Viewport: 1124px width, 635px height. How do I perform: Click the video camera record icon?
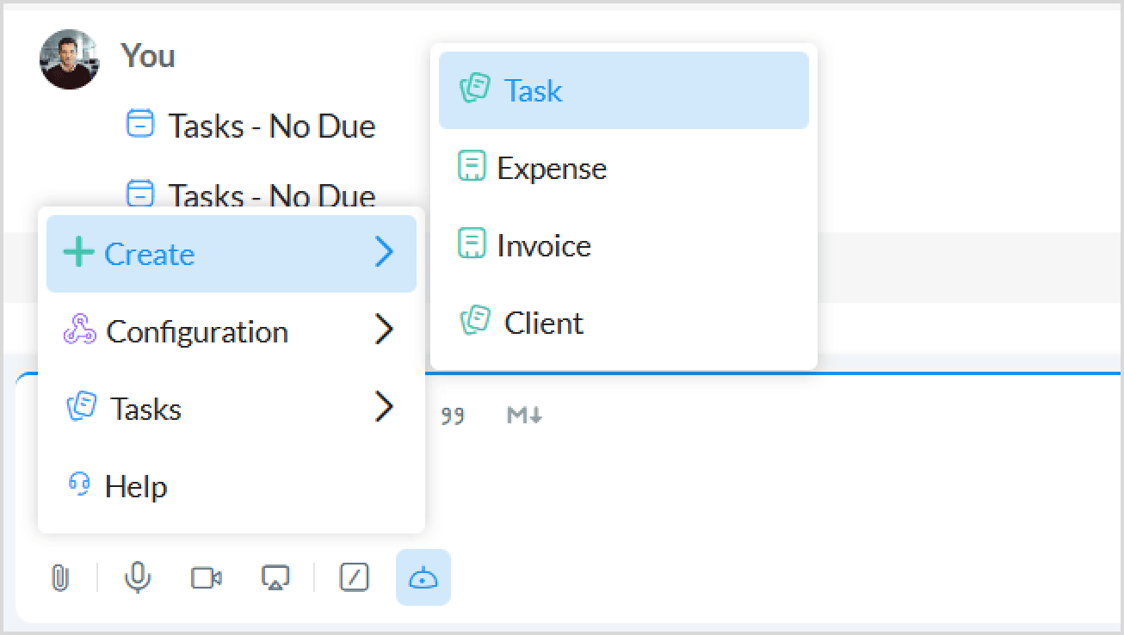coord(207,578)
